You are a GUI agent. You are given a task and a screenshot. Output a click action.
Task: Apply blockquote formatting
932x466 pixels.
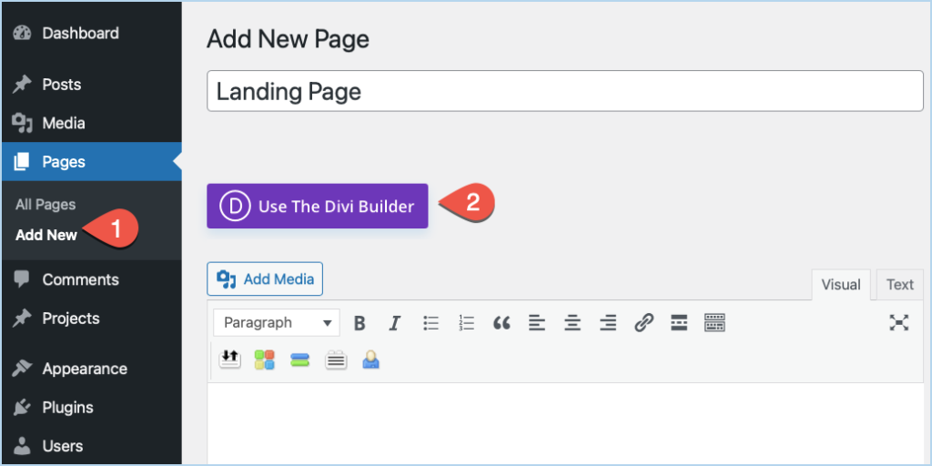501,323
